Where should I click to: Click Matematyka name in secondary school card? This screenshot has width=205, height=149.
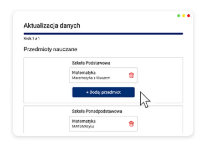tap(84, 121)
